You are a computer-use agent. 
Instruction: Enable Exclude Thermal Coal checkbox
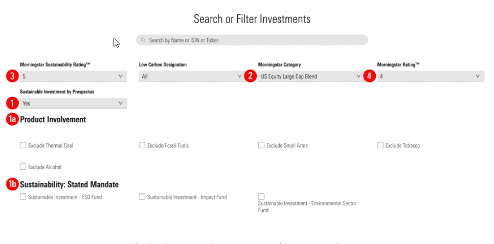point(23,145)
